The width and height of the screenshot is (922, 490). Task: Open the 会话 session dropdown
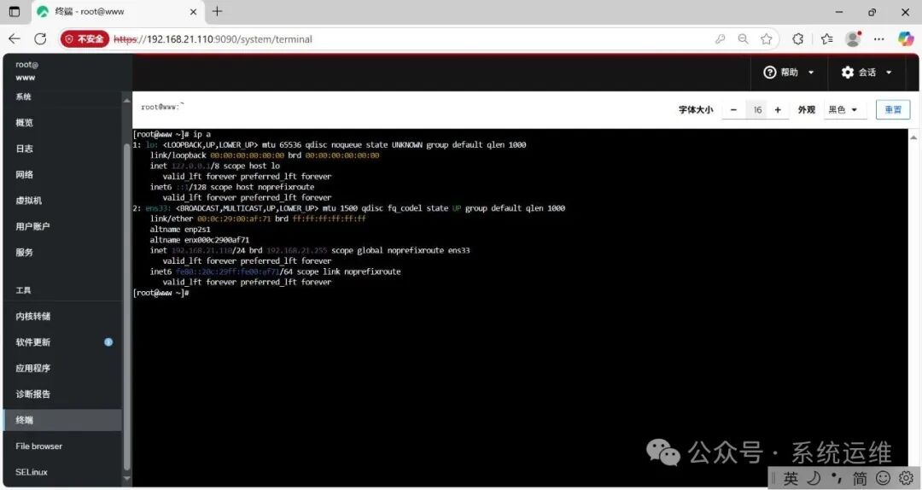tap(867, 73)
